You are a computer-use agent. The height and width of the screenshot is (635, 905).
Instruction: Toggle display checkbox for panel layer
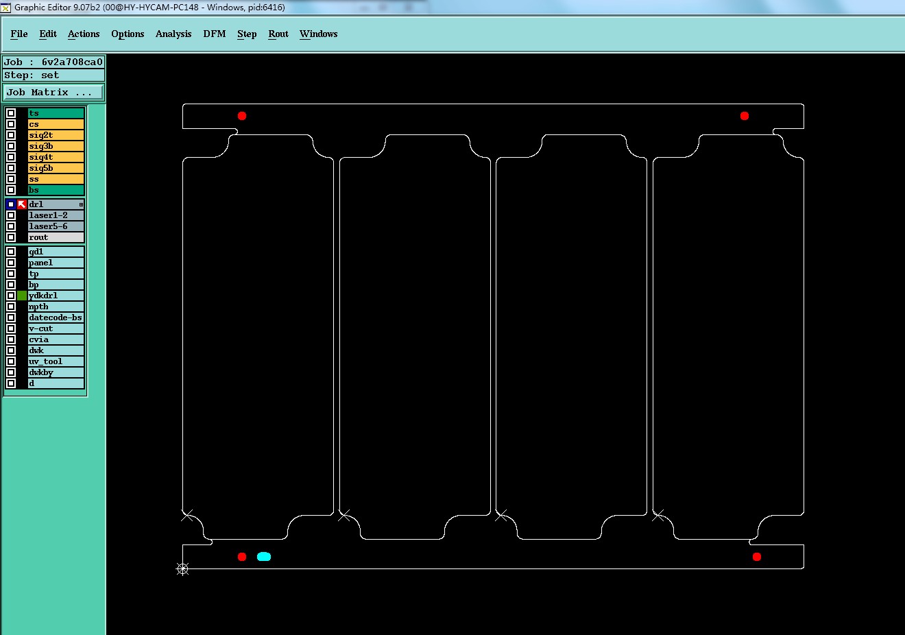(11, 263)
